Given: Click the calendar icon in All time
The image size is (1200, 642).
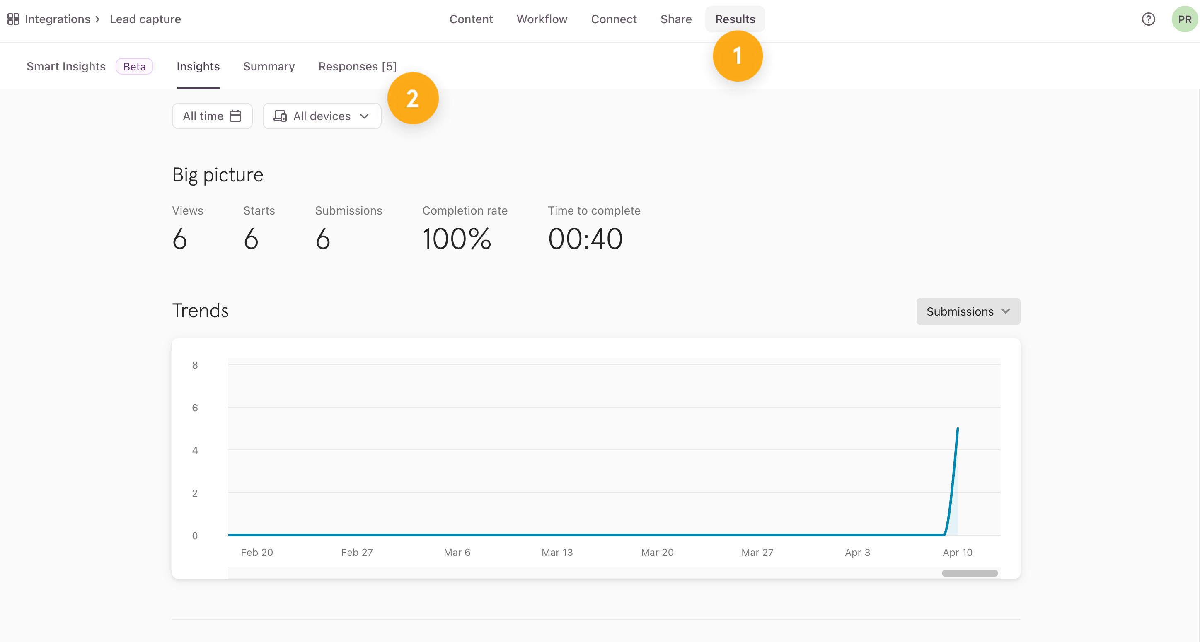Looking at the screenshot, I should (236, 116).
